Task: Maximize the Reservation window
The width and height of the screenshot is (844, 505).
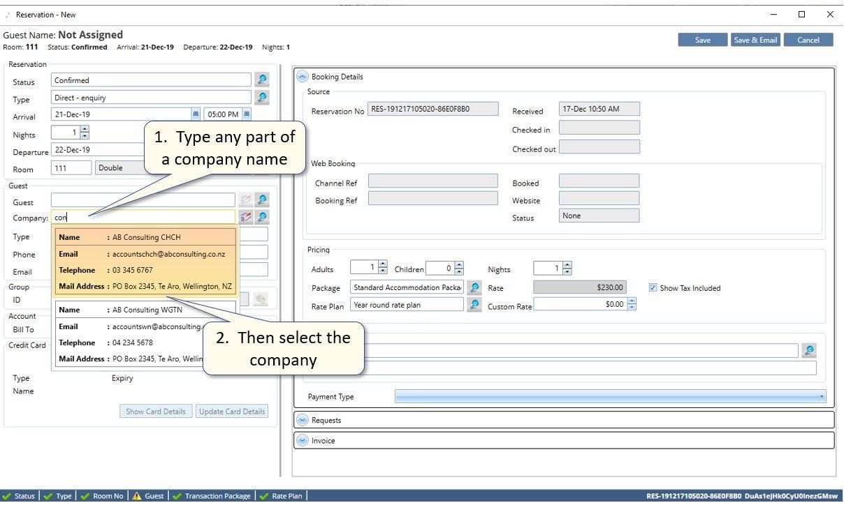Action: click(801, 14)
